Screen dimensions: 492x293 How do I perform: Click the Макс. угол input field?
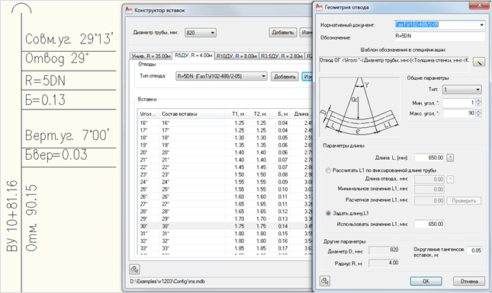coord(459,113)
